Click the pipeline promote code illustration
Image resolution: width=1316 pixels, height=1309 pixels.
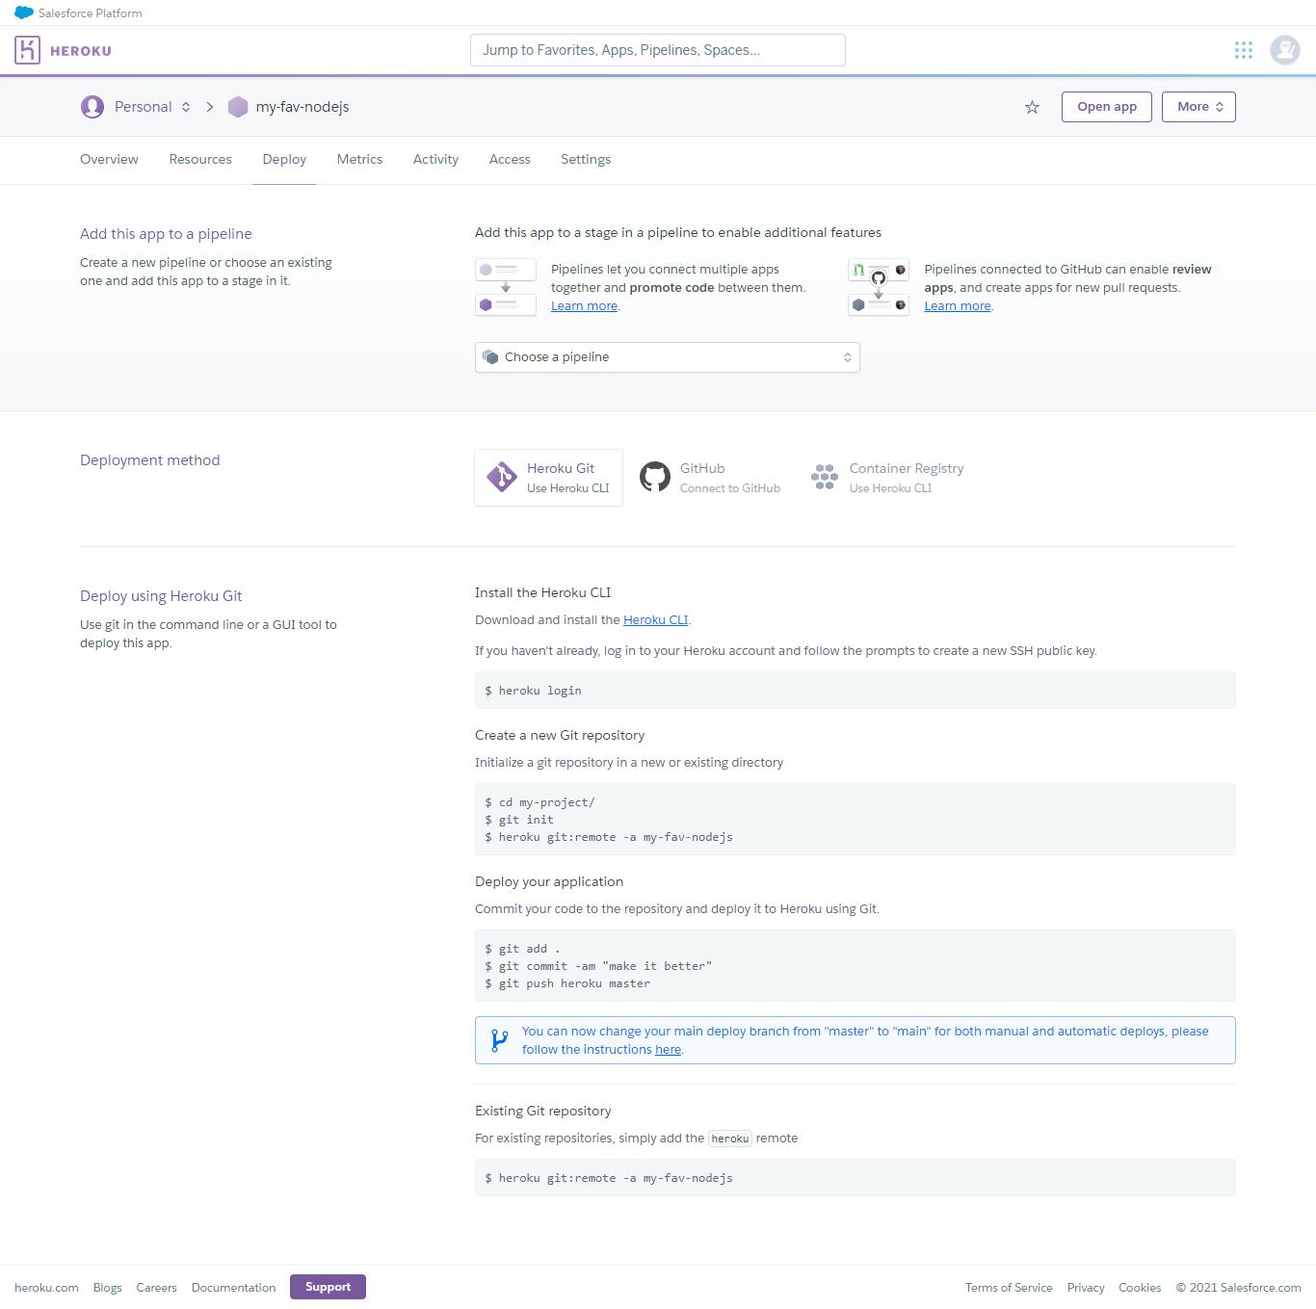pos(506,287)
